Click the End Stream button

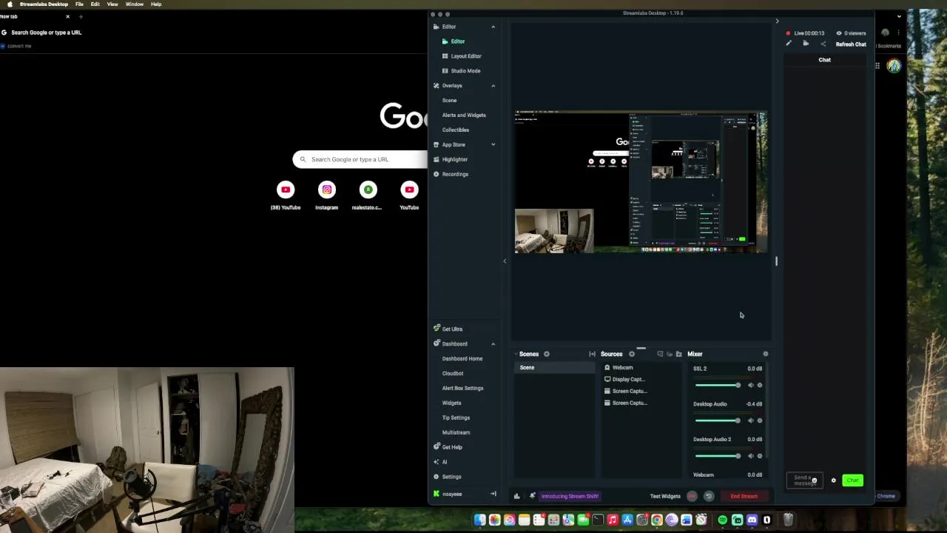pyautogui.click(x=744, y=496)
